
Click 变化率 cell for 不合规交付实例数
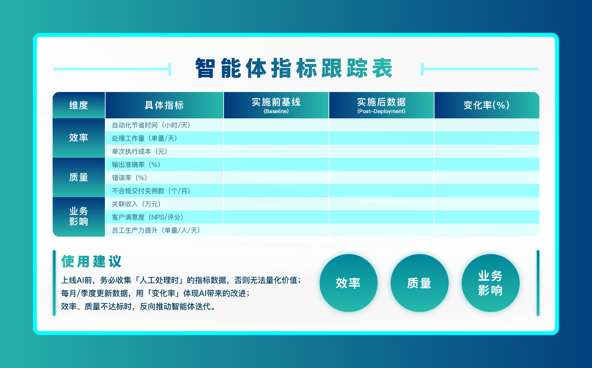pos(487,191)
